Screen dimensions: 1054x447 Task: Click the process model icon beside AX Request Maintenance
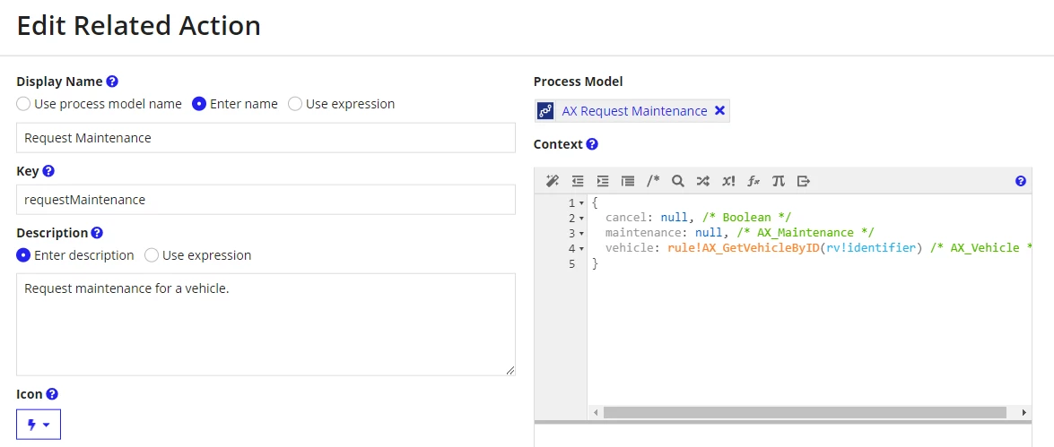(x=545, y=111)
